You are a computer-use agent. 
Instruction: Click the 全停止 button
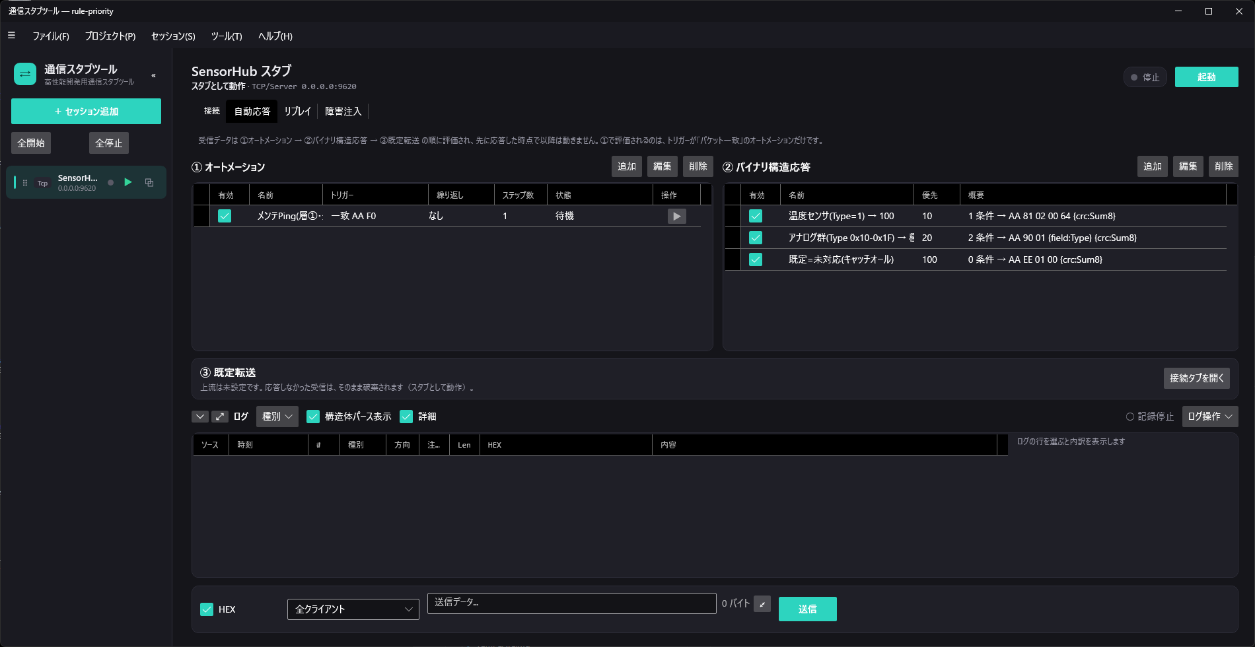(x=109, y=143)
